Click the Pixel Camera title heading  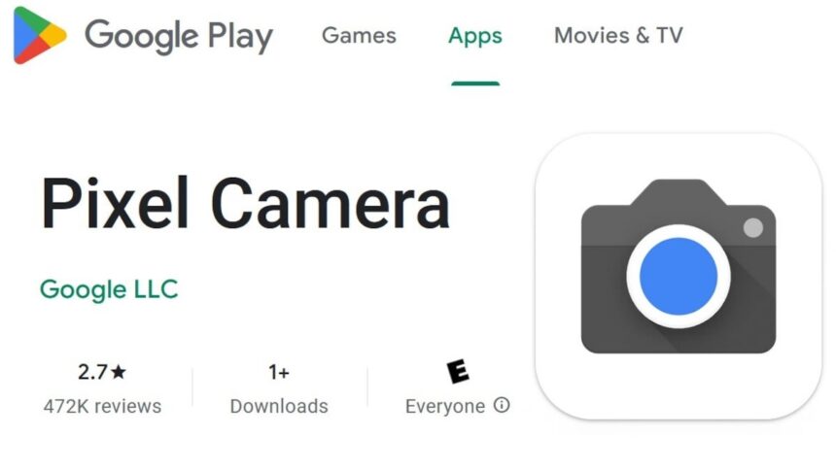(245, 204)
